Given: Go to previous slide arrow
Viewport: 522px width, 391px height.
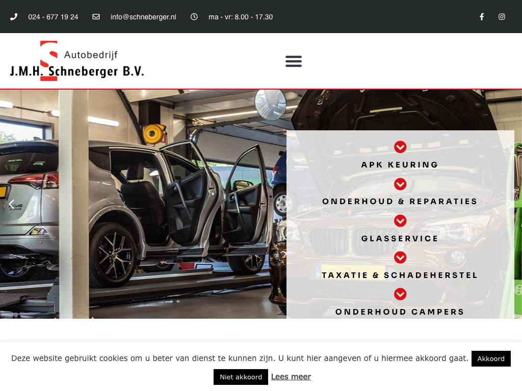Looking at the screenshot, I should tap(12, 204).
